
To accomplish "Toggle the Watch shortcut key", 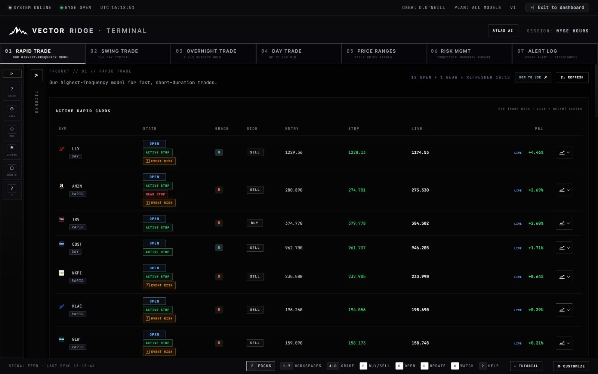I will tap(462, 366).
